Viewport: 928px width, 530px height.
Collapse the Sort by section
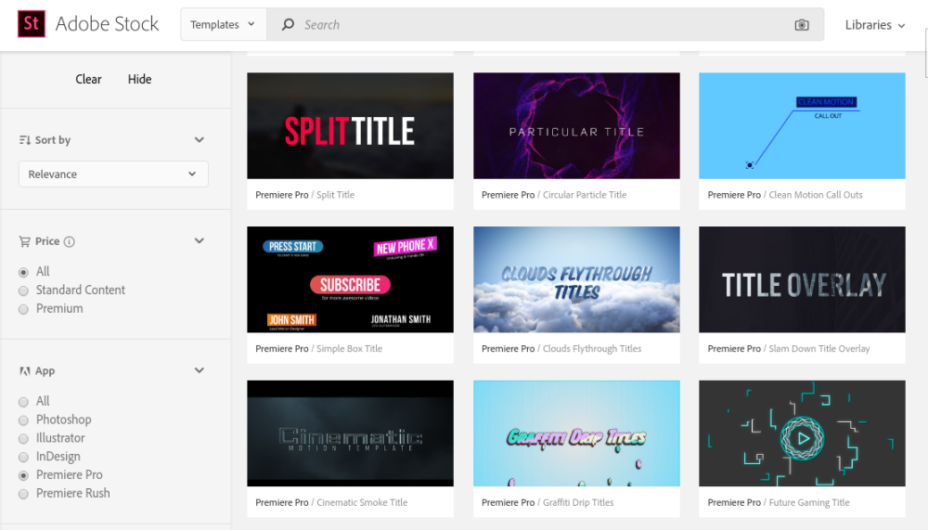click(200, 140)
